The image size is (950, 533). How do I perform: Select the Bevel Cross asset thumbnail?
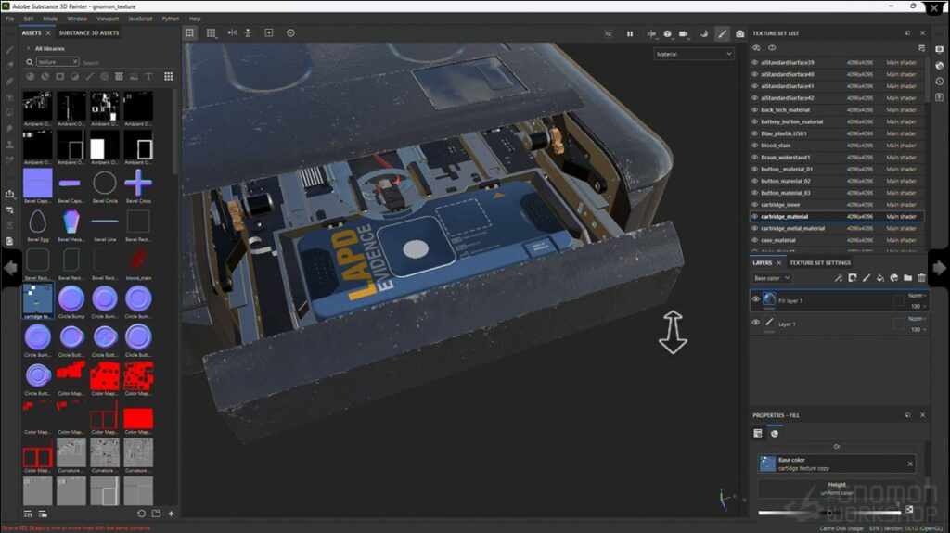[x=138, y=184]
